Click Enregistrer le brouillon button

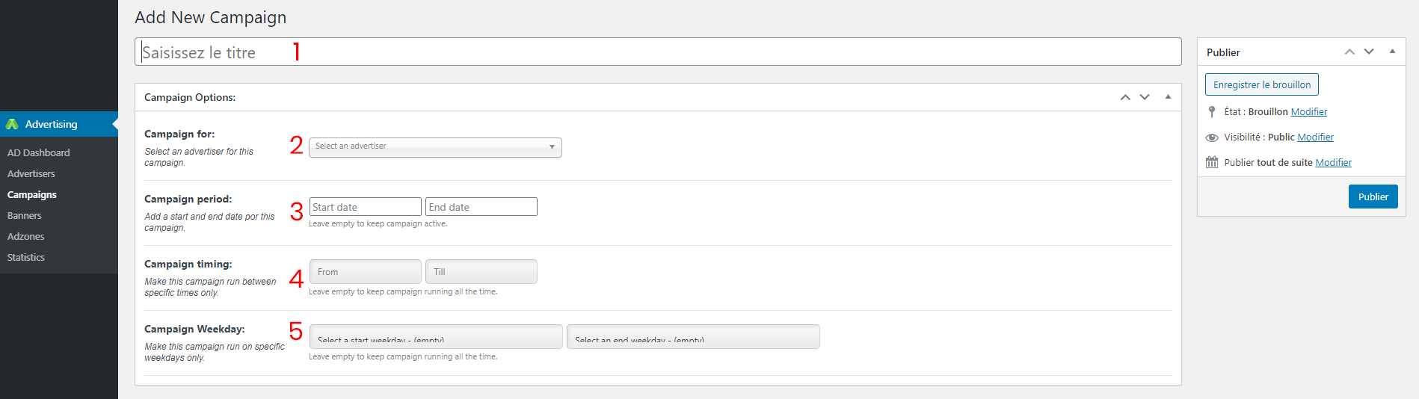1262,84
